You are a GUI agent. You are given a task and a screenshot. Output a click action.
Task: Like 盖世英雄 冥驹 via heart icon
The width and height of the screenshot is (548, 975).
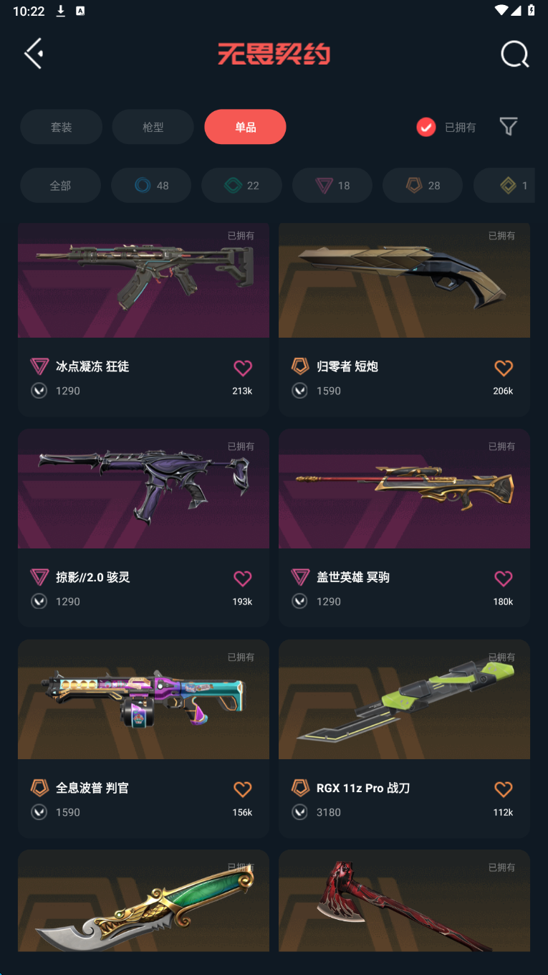point(504,579)
